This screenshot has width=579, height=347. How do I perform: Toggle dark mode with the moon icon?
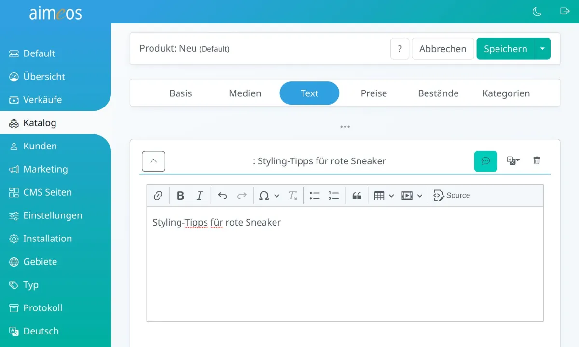pos(537,12)
